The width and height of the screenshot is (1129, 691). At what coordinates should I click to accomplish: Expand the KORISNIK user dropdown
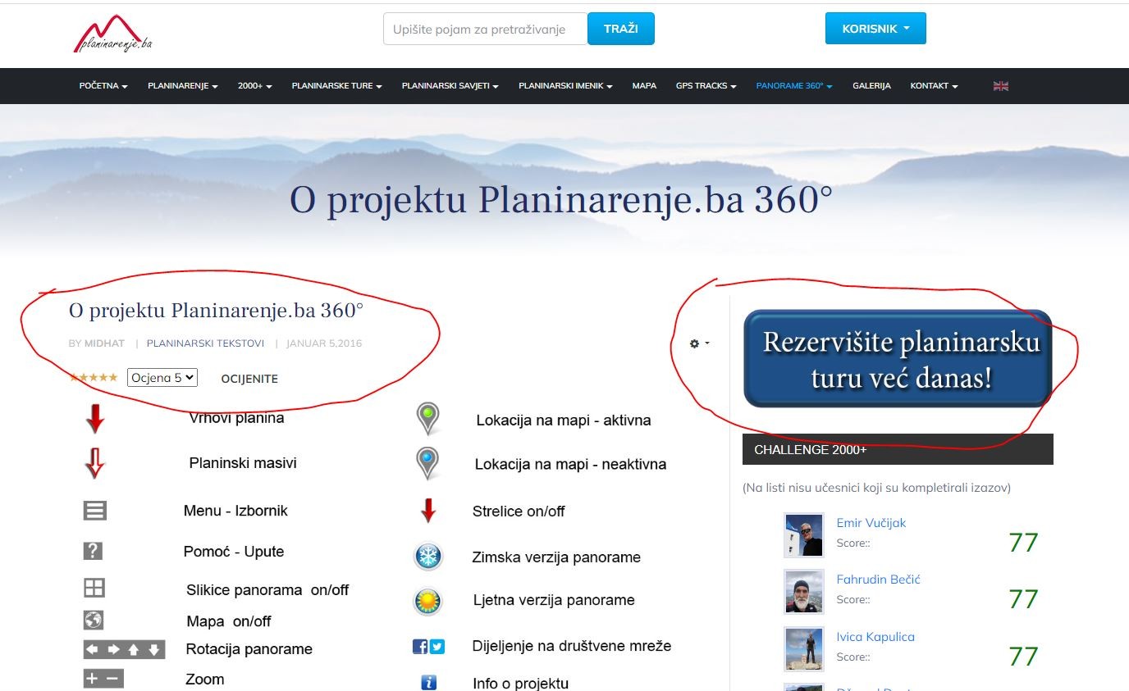tap(875, 29)
